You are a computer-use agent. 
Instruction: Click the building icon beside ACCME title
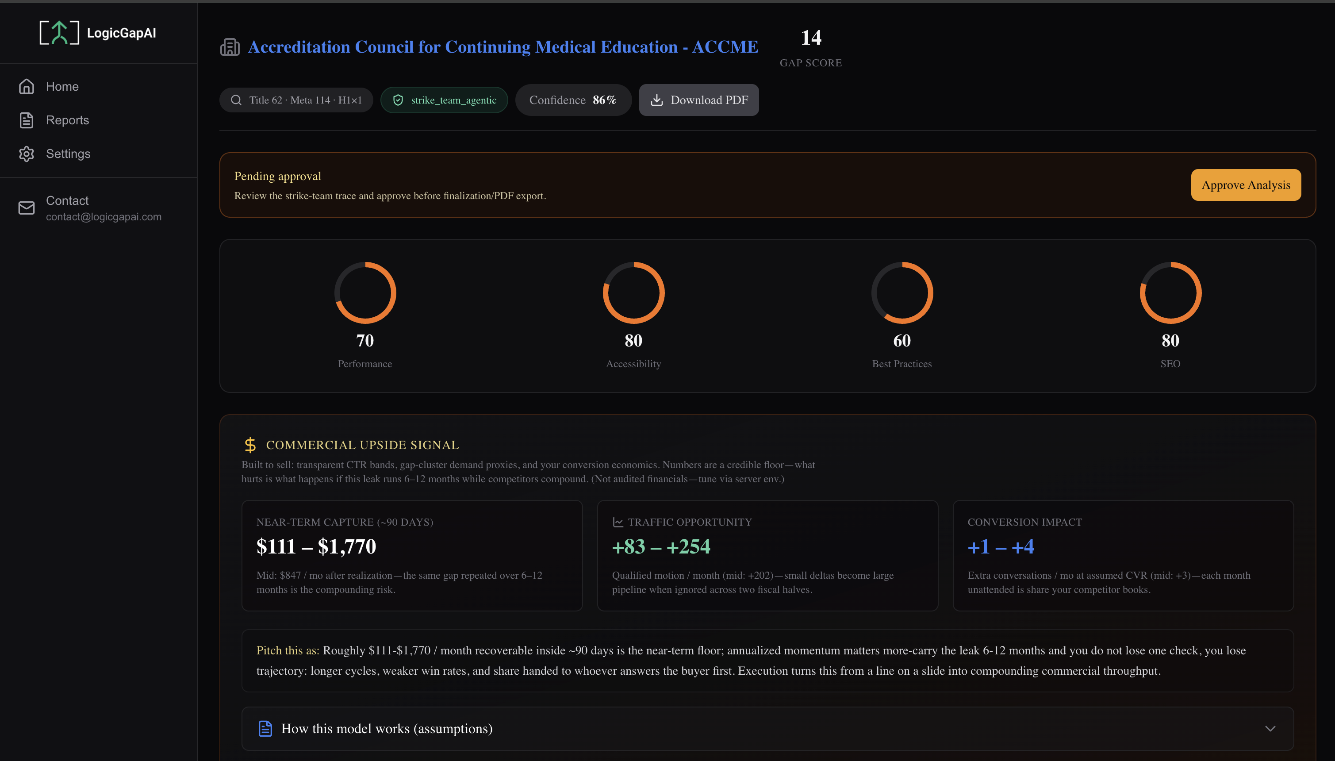[230, 47]
